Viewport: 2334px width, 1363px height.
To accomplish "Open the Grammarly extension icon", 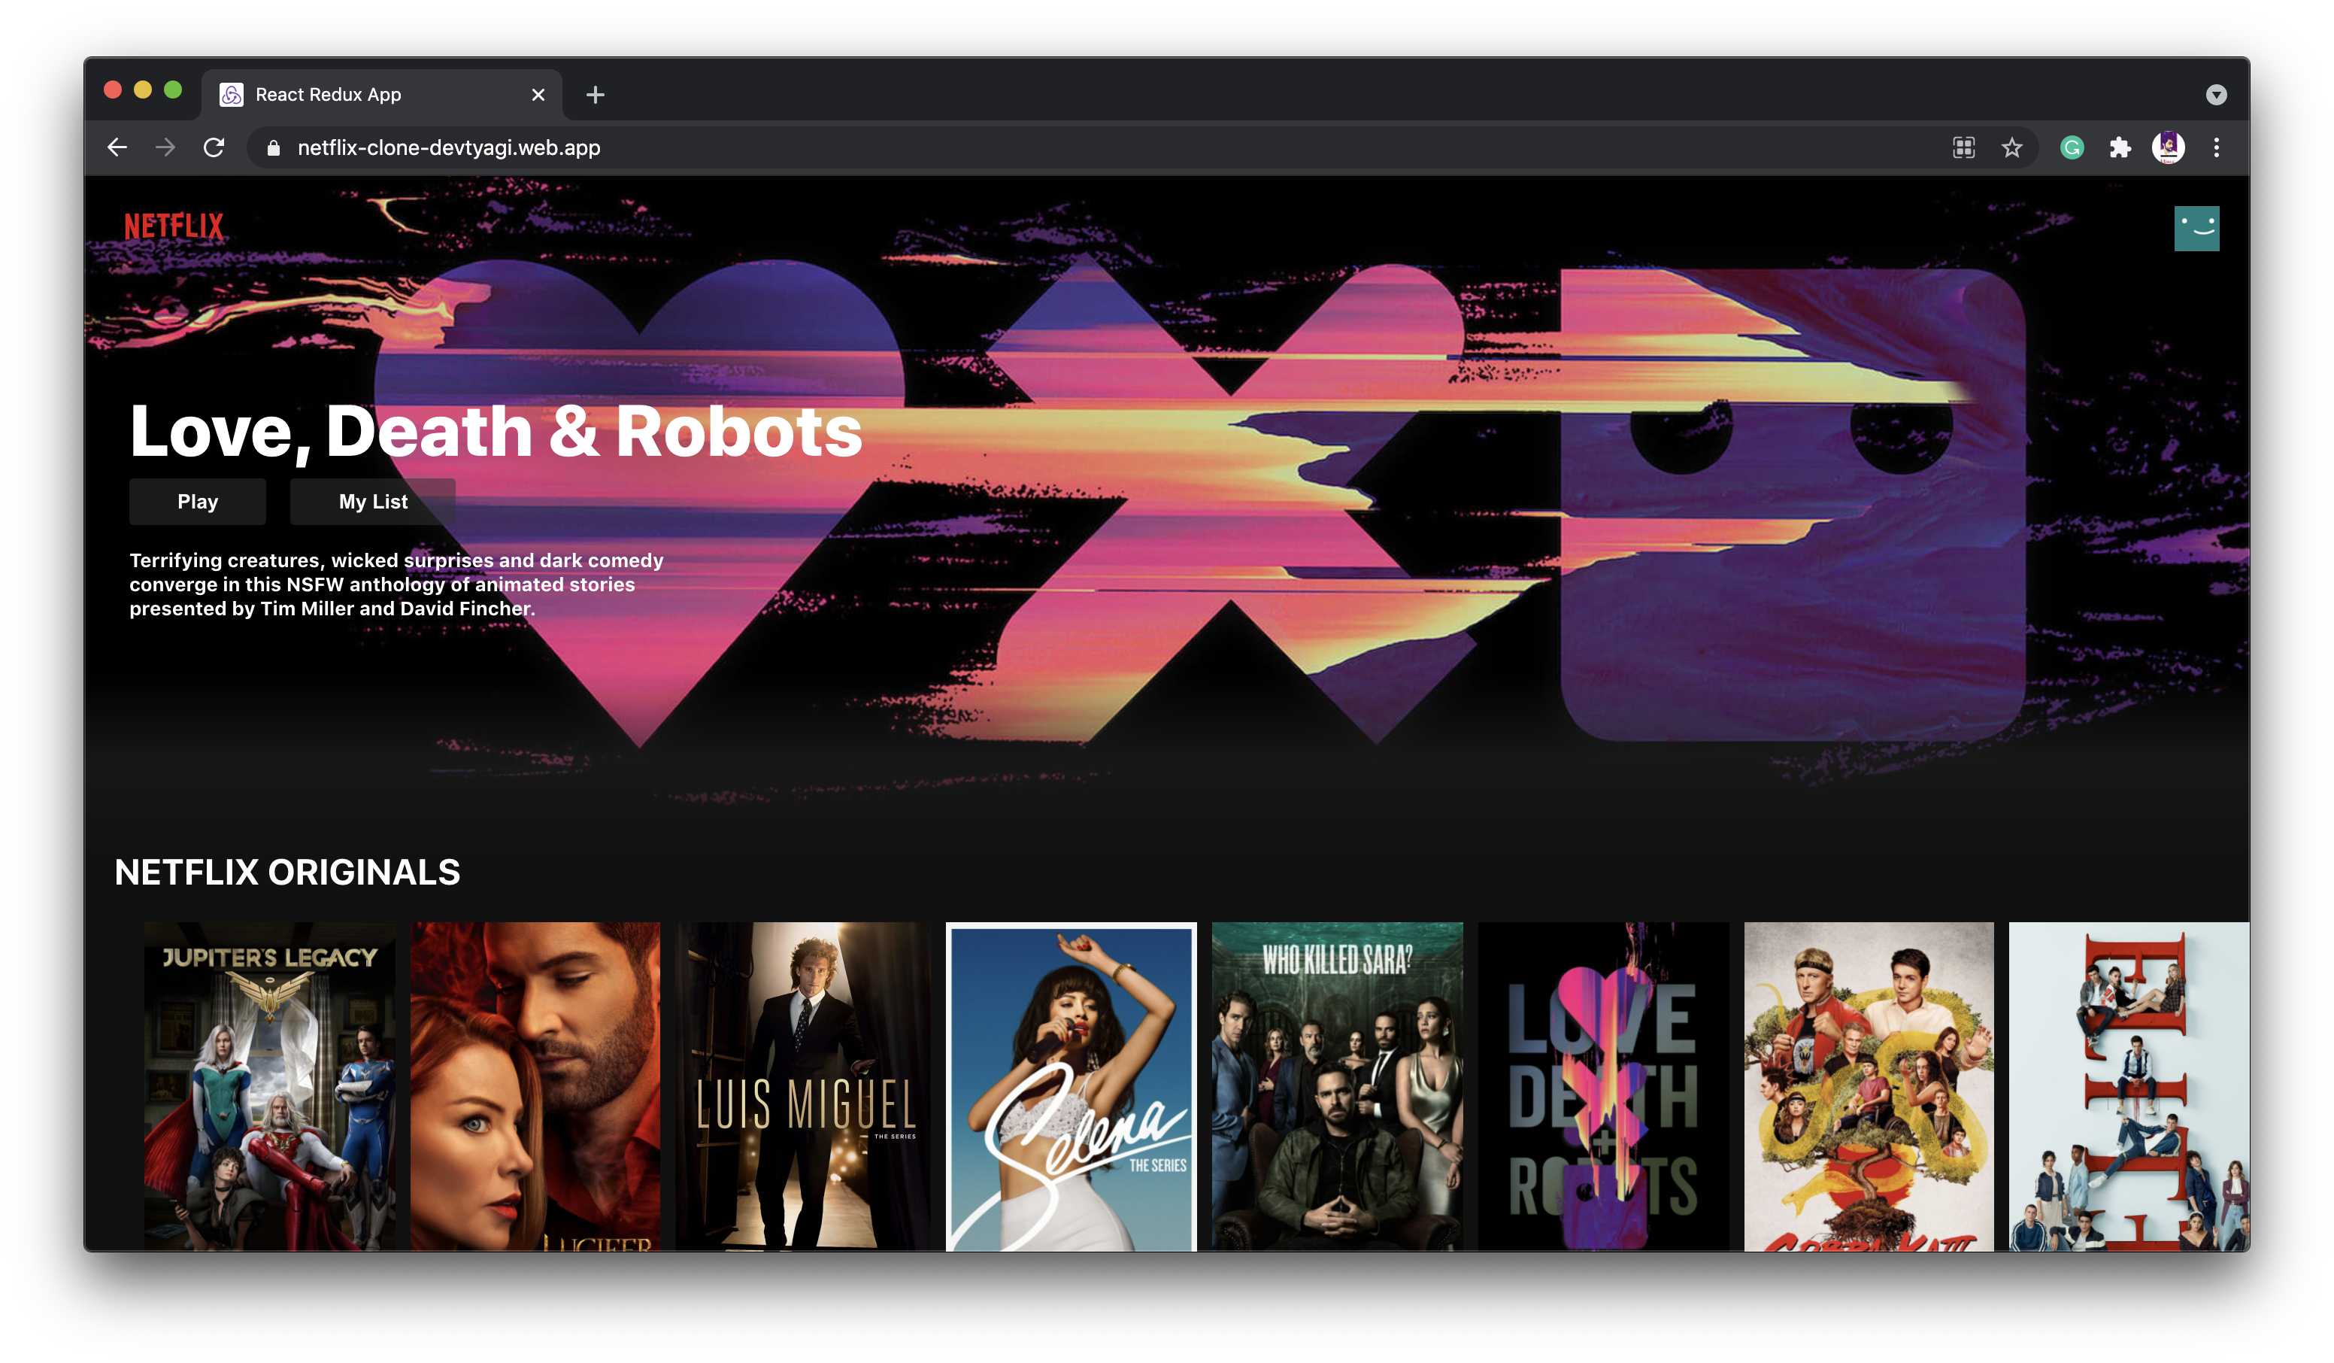I will (x=2072, y=147).
